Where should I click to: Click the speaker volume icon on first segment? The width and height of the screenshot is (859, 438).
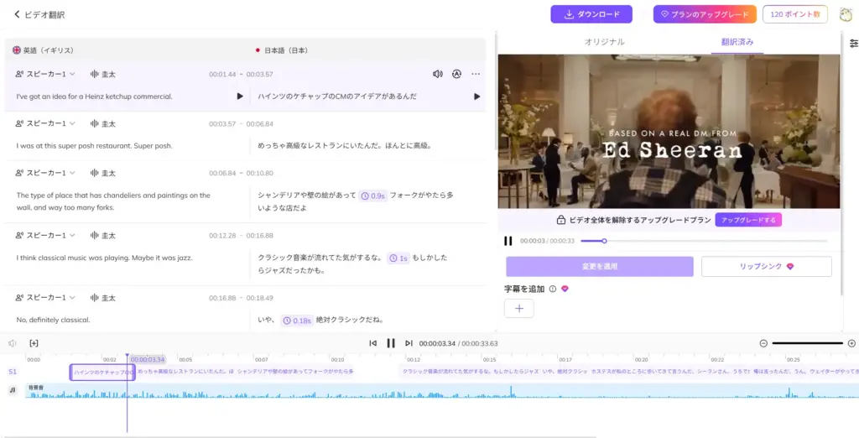437,74
